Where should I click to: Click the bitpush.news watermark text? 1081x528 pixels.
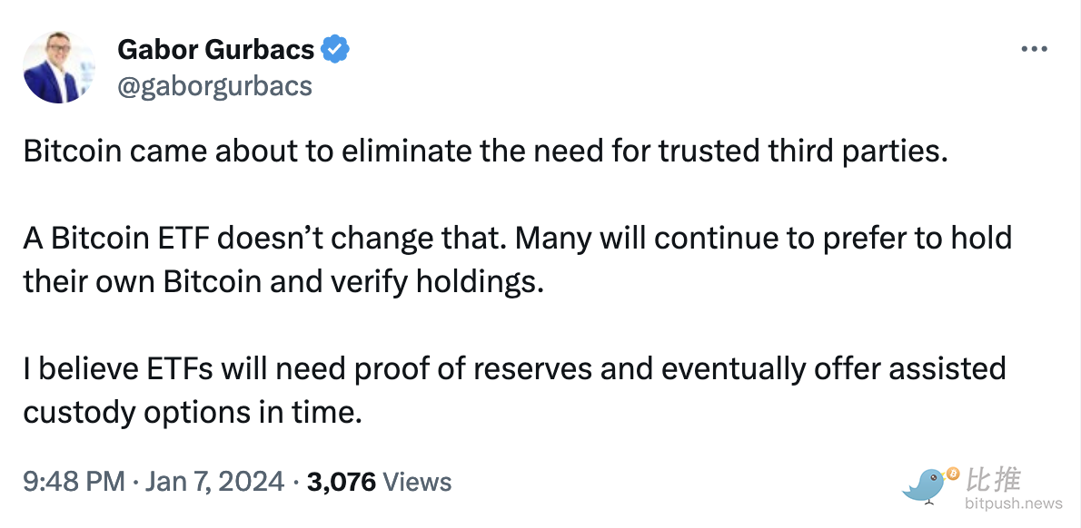coord(1014,503)
